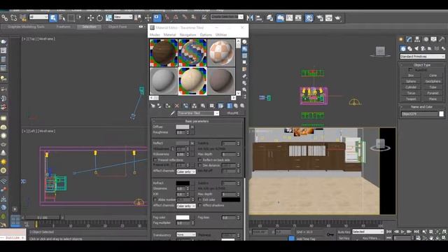The height and width of the screenshot is (252, 448).
Task: Click the material type button beside name
Action: pyautogui.click(x=232, y=113)
